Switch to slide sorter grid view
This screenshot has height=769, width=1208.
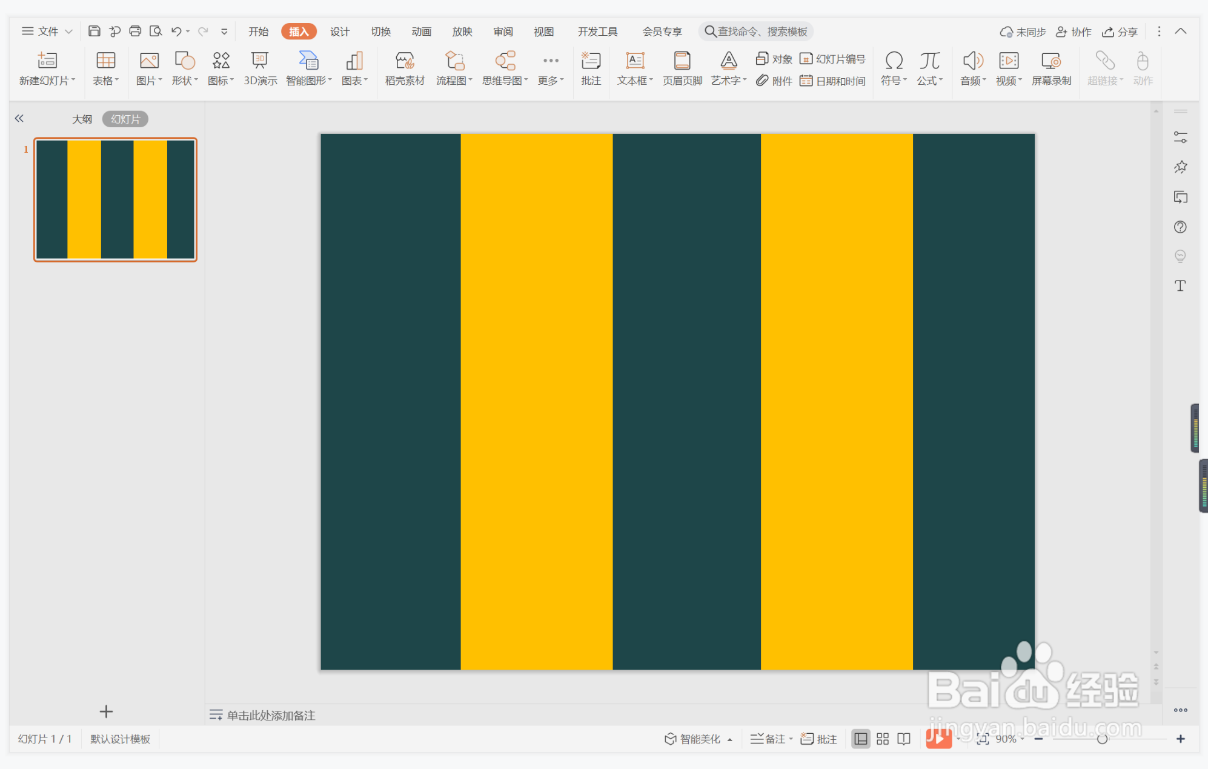click(883, 739)
